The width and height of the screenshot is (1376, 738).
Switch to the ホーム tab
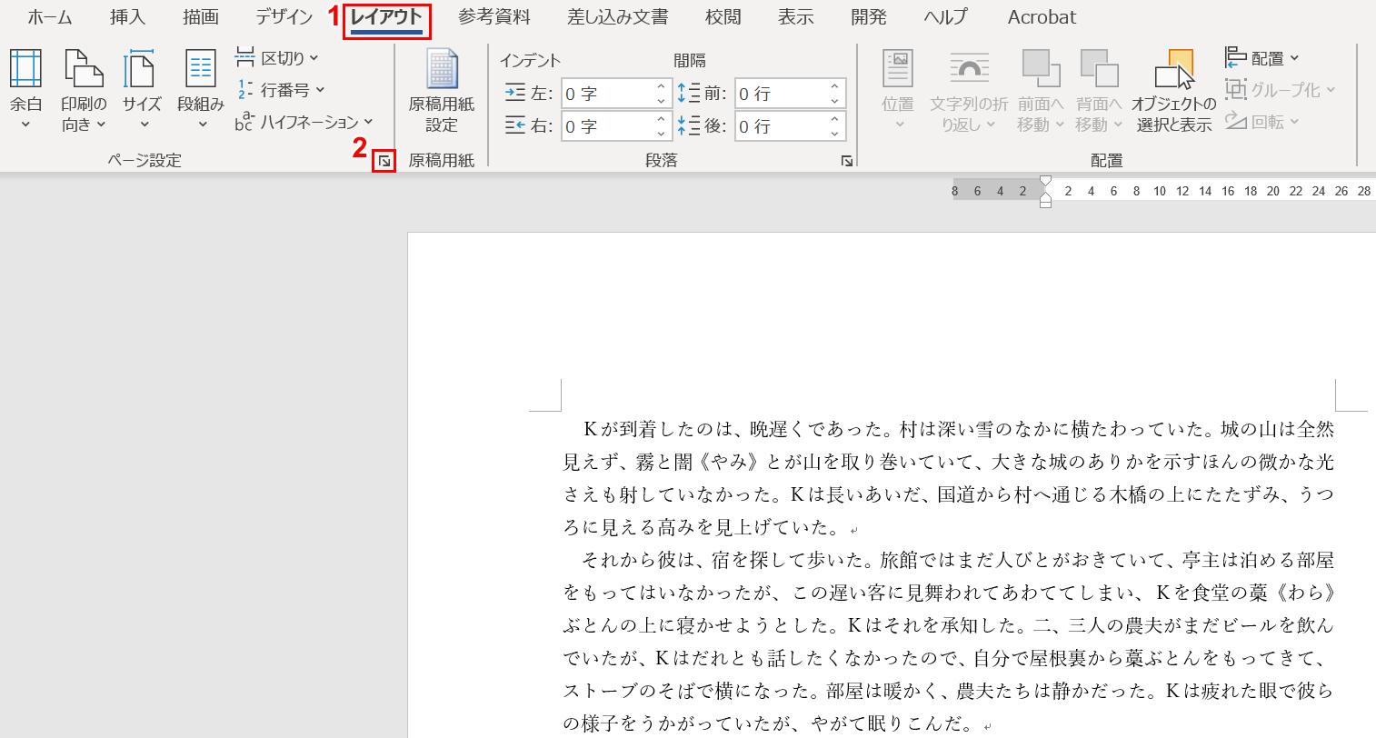point(49,16)
